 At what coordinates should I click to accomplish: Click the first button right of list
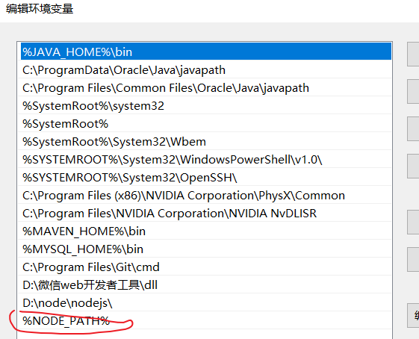click(x=413, y=54)
